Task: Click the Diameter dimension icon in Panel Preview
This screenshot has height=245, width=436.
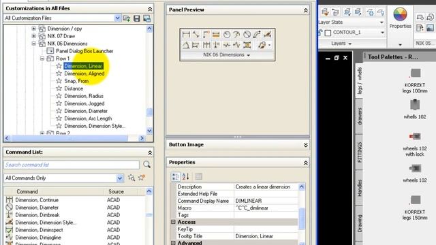Action: click(247, 35)
